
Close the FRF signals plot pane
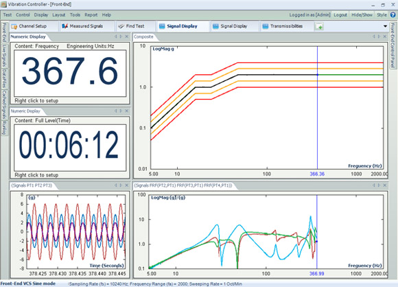pos(385,185)
